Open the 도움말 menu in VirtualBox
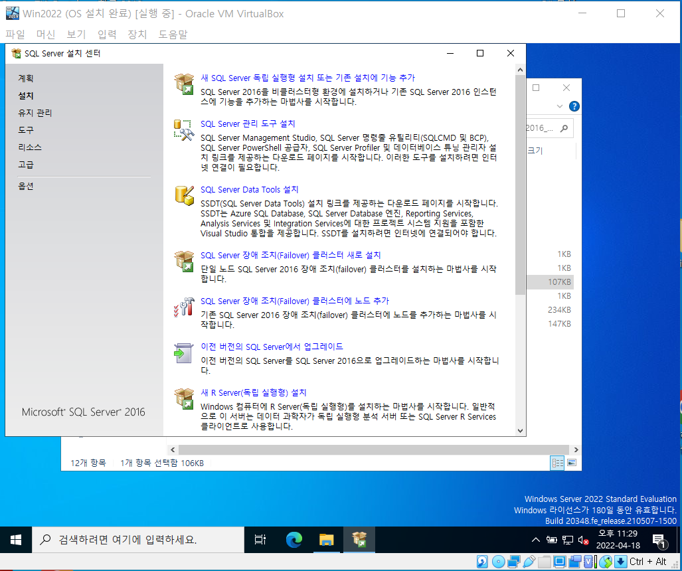This screenshot has width=682, height=571. (173, 35)
